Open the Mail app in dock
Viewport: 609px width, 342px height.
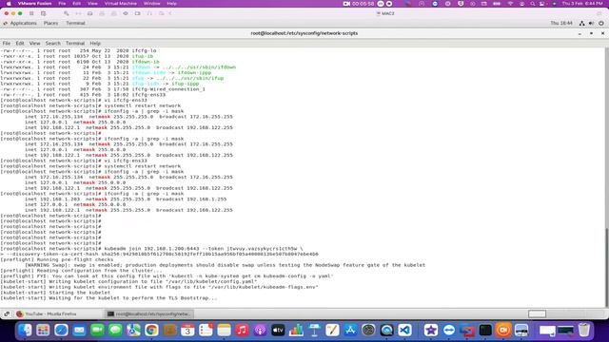[79, 330]
